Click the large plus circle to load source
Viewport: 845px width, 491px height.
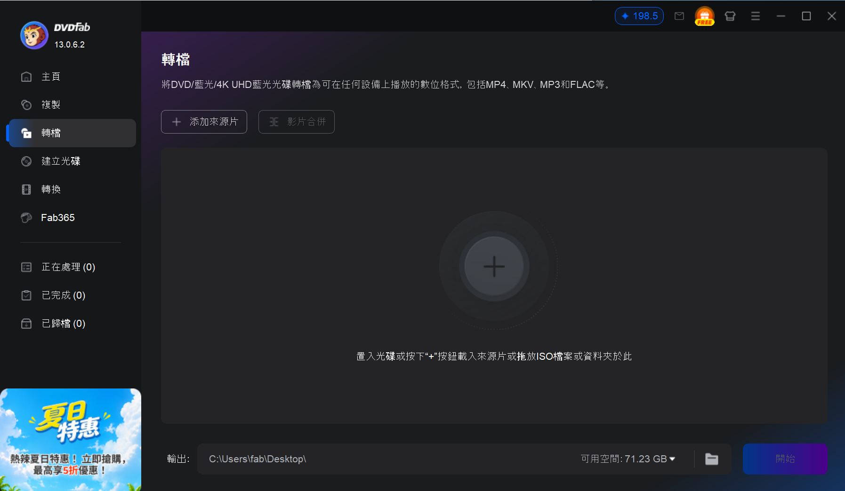494,266
